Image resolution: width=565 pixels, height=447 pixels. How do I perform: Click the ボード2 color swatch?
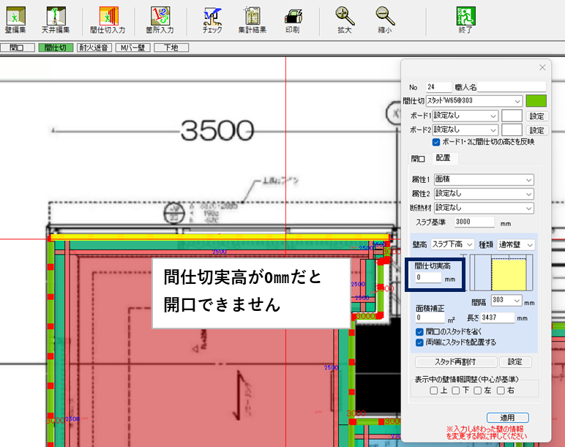[x=512, y=129]
